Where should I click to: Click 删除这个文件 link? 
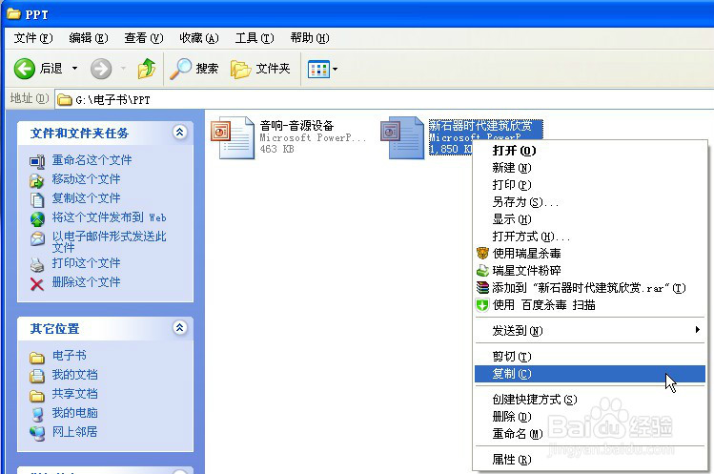[86, 282]
